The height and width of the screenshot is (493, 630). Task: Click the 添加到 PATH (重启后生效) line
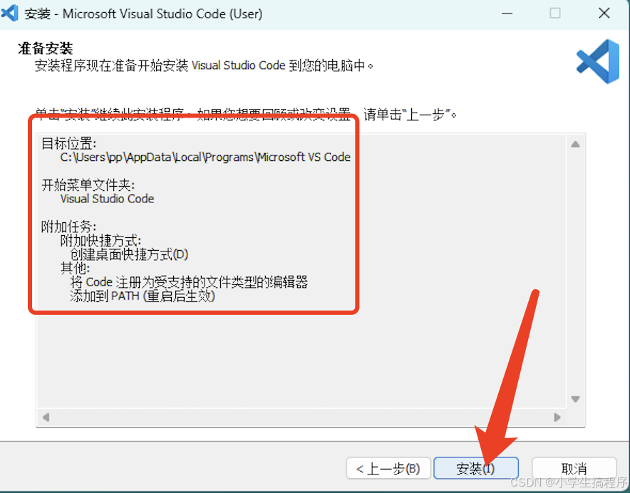coord(143,296)
